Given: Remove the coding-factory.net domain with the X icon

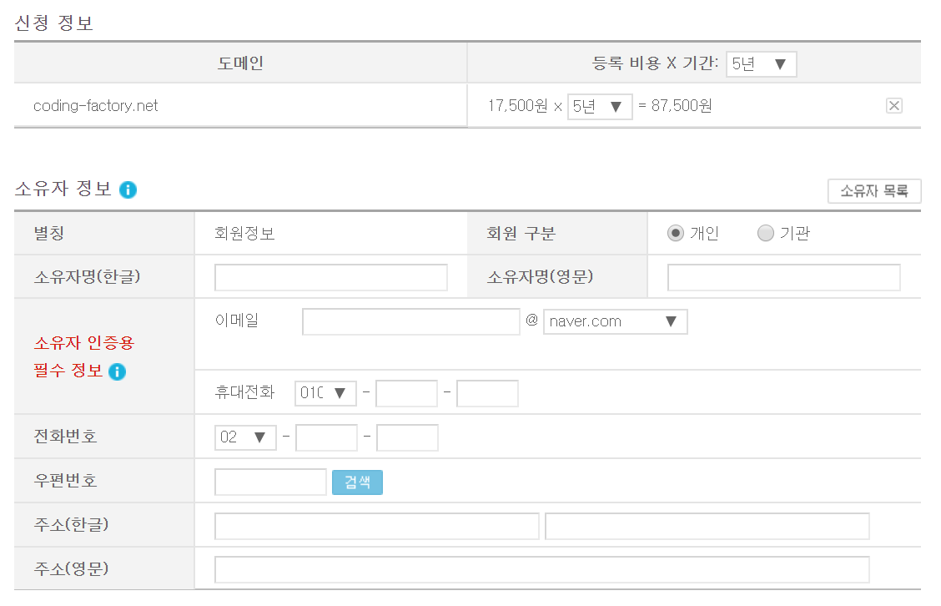Looking at the screenshot, I should point(894,105).
